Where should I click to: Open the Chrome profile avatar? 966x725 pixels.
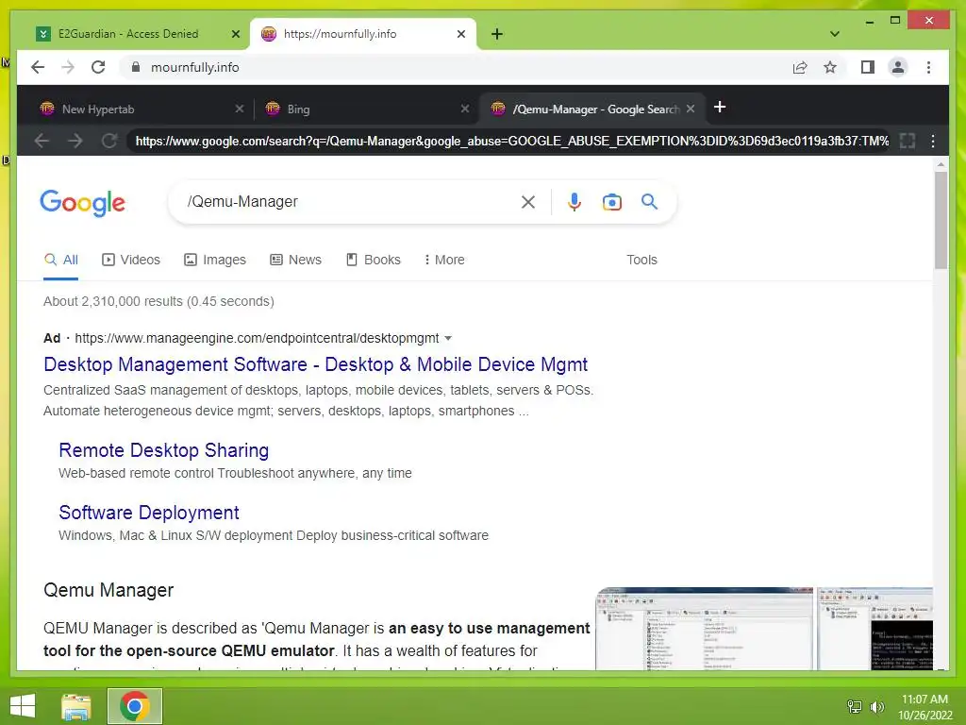898,67
